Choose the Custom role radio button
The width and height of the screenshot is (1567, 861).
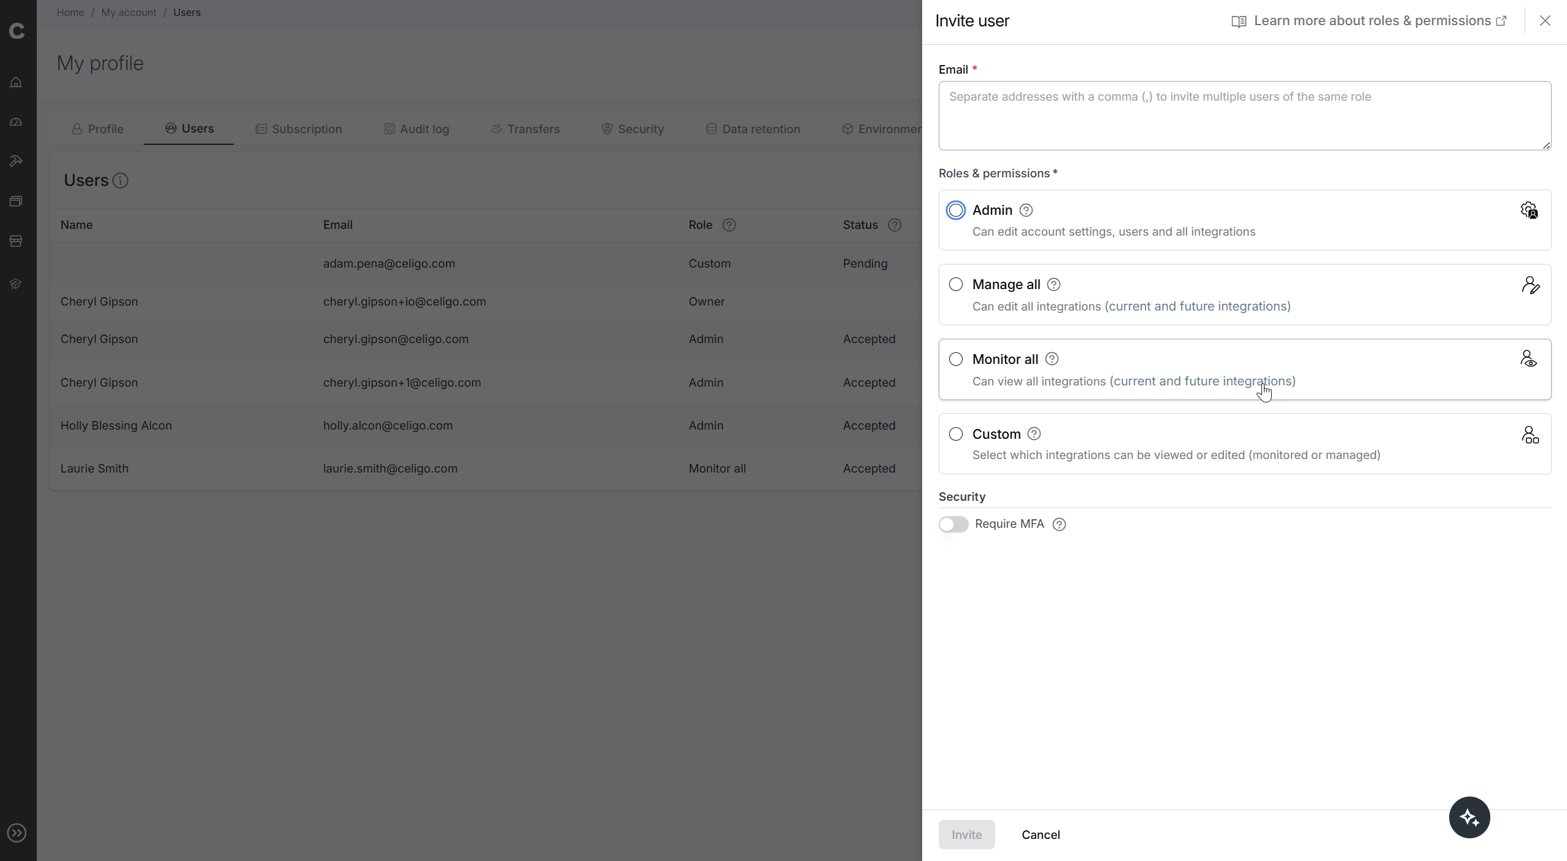coord(955,434)
